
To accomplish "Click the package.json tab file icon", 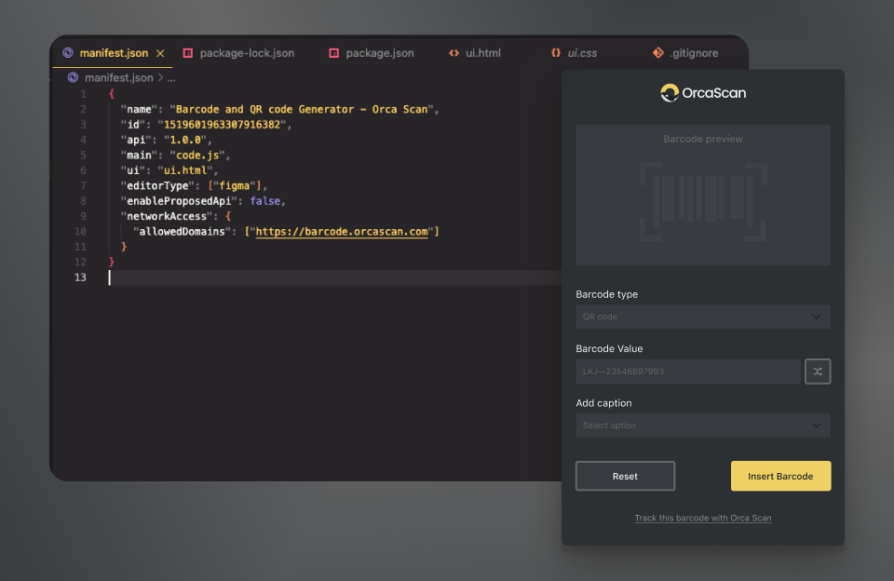I will click(x=333, y=53).
